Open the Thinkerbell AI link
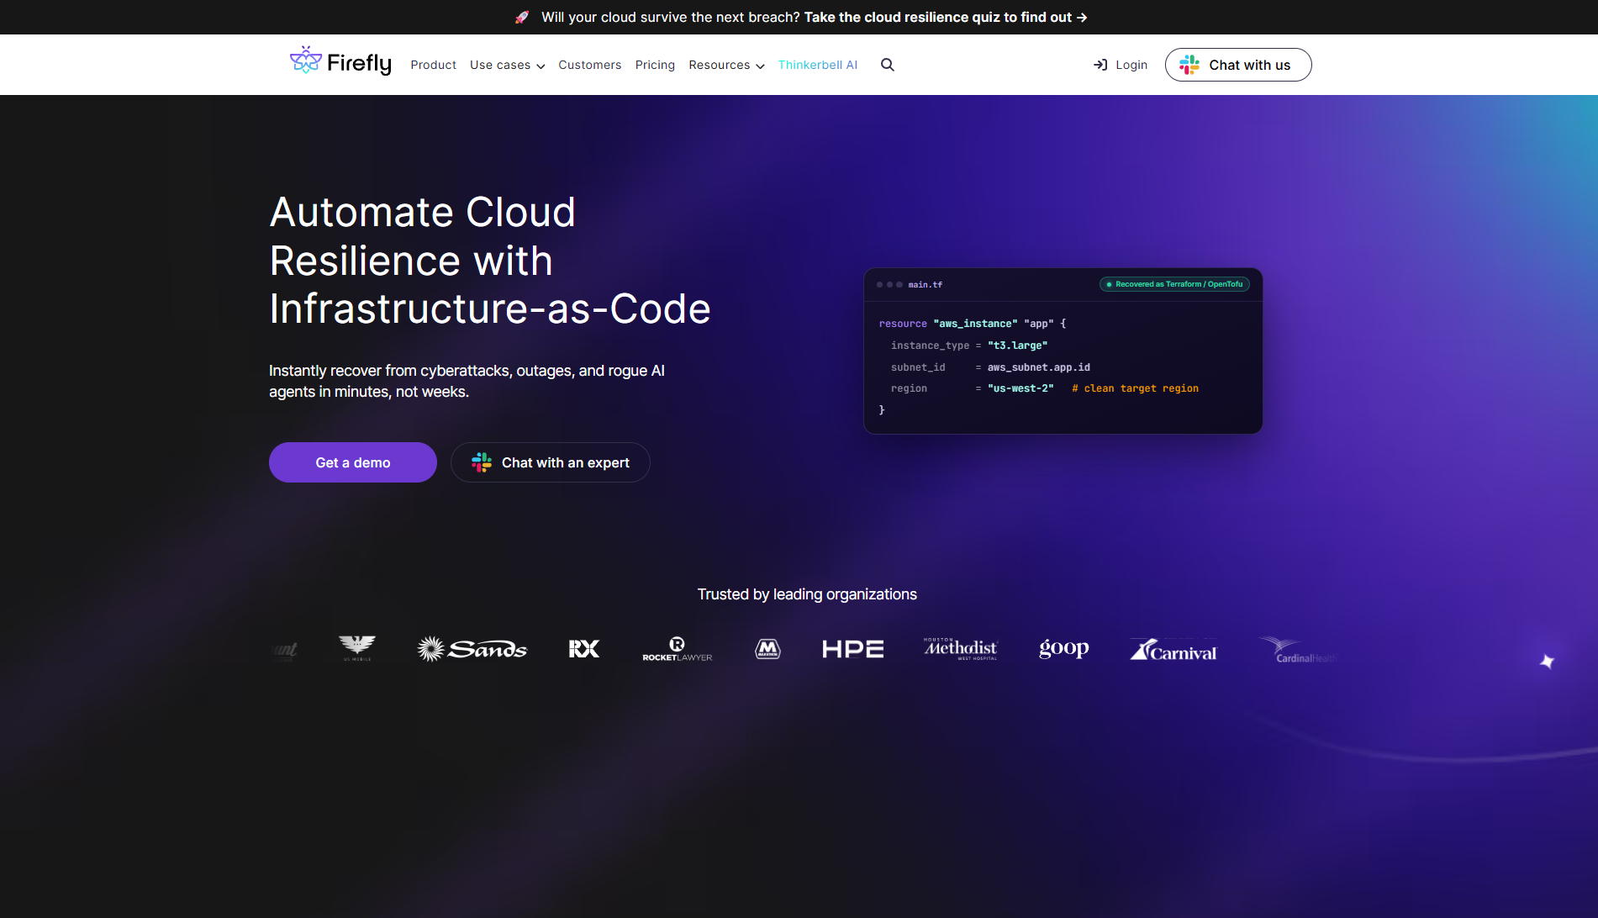Image resolution: width=1598 pixels, height=918 pixels. pos(818,65)
